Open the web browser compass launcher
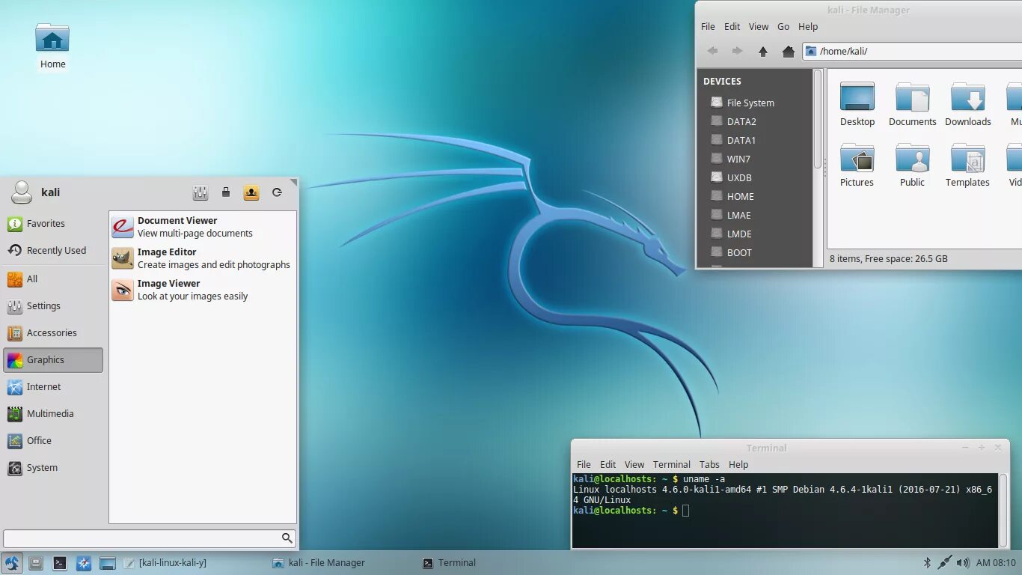 (84, 563)
